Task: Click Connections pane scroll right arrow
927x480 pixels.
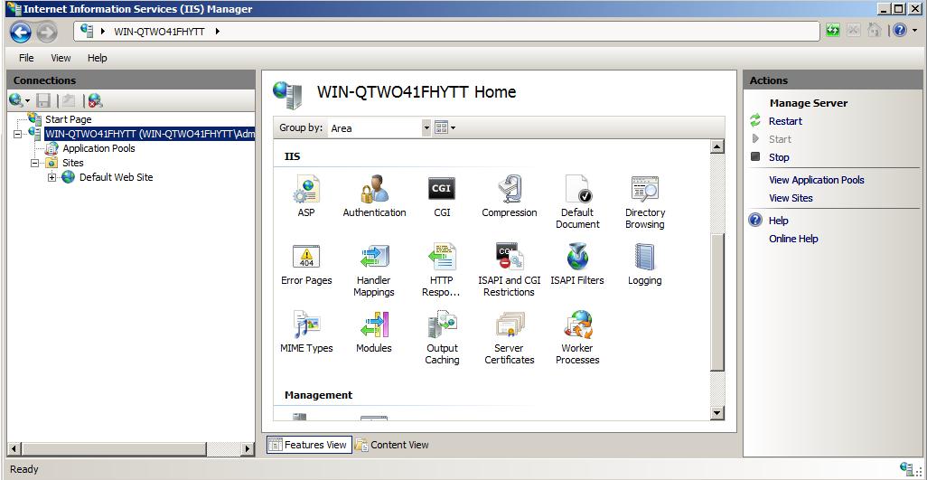Action: coord(248,449)
